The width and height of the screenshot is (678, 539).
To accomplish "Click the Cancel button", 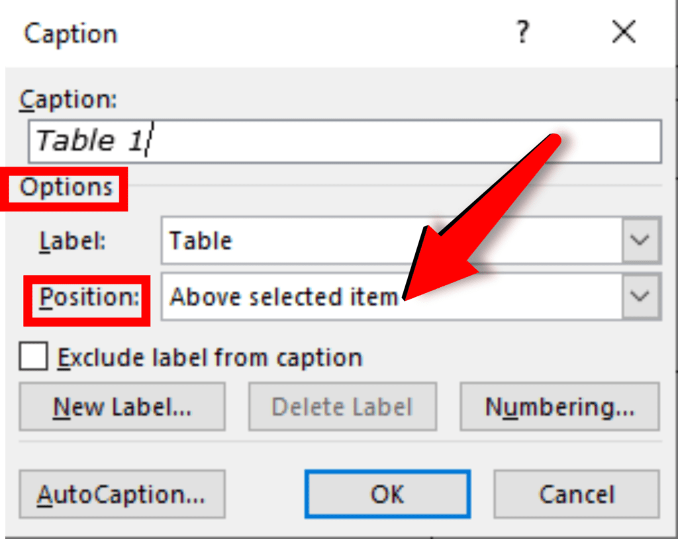I will click(x=575, y=494).
